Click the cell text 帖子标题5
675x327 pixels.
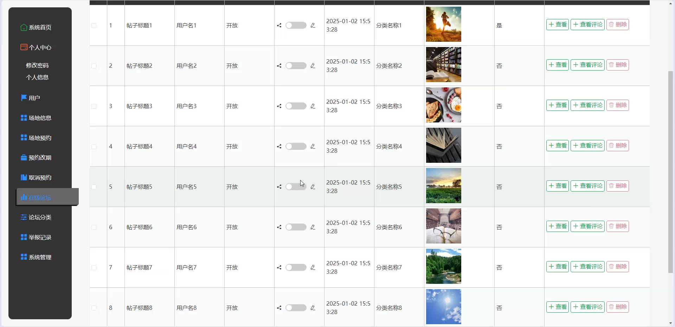pyautogui.click(x=139, y=187)
